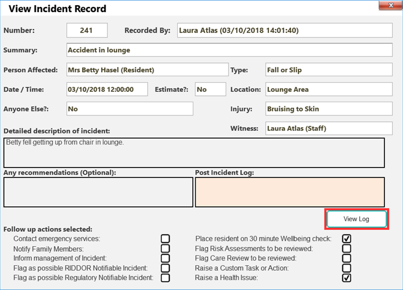This screenshot has height=290, width=403.
Task: Click the 'Location:' label
Action: coord(245,90)
